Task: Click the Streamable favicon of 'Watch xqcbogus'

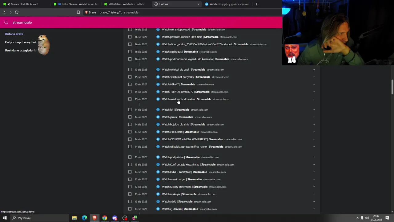Action: (x=158, y=52)
